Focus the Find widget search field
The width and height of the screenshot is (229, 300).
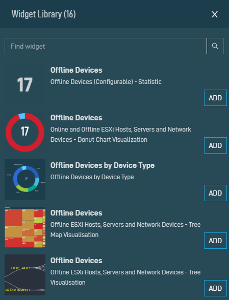point(106,46)
